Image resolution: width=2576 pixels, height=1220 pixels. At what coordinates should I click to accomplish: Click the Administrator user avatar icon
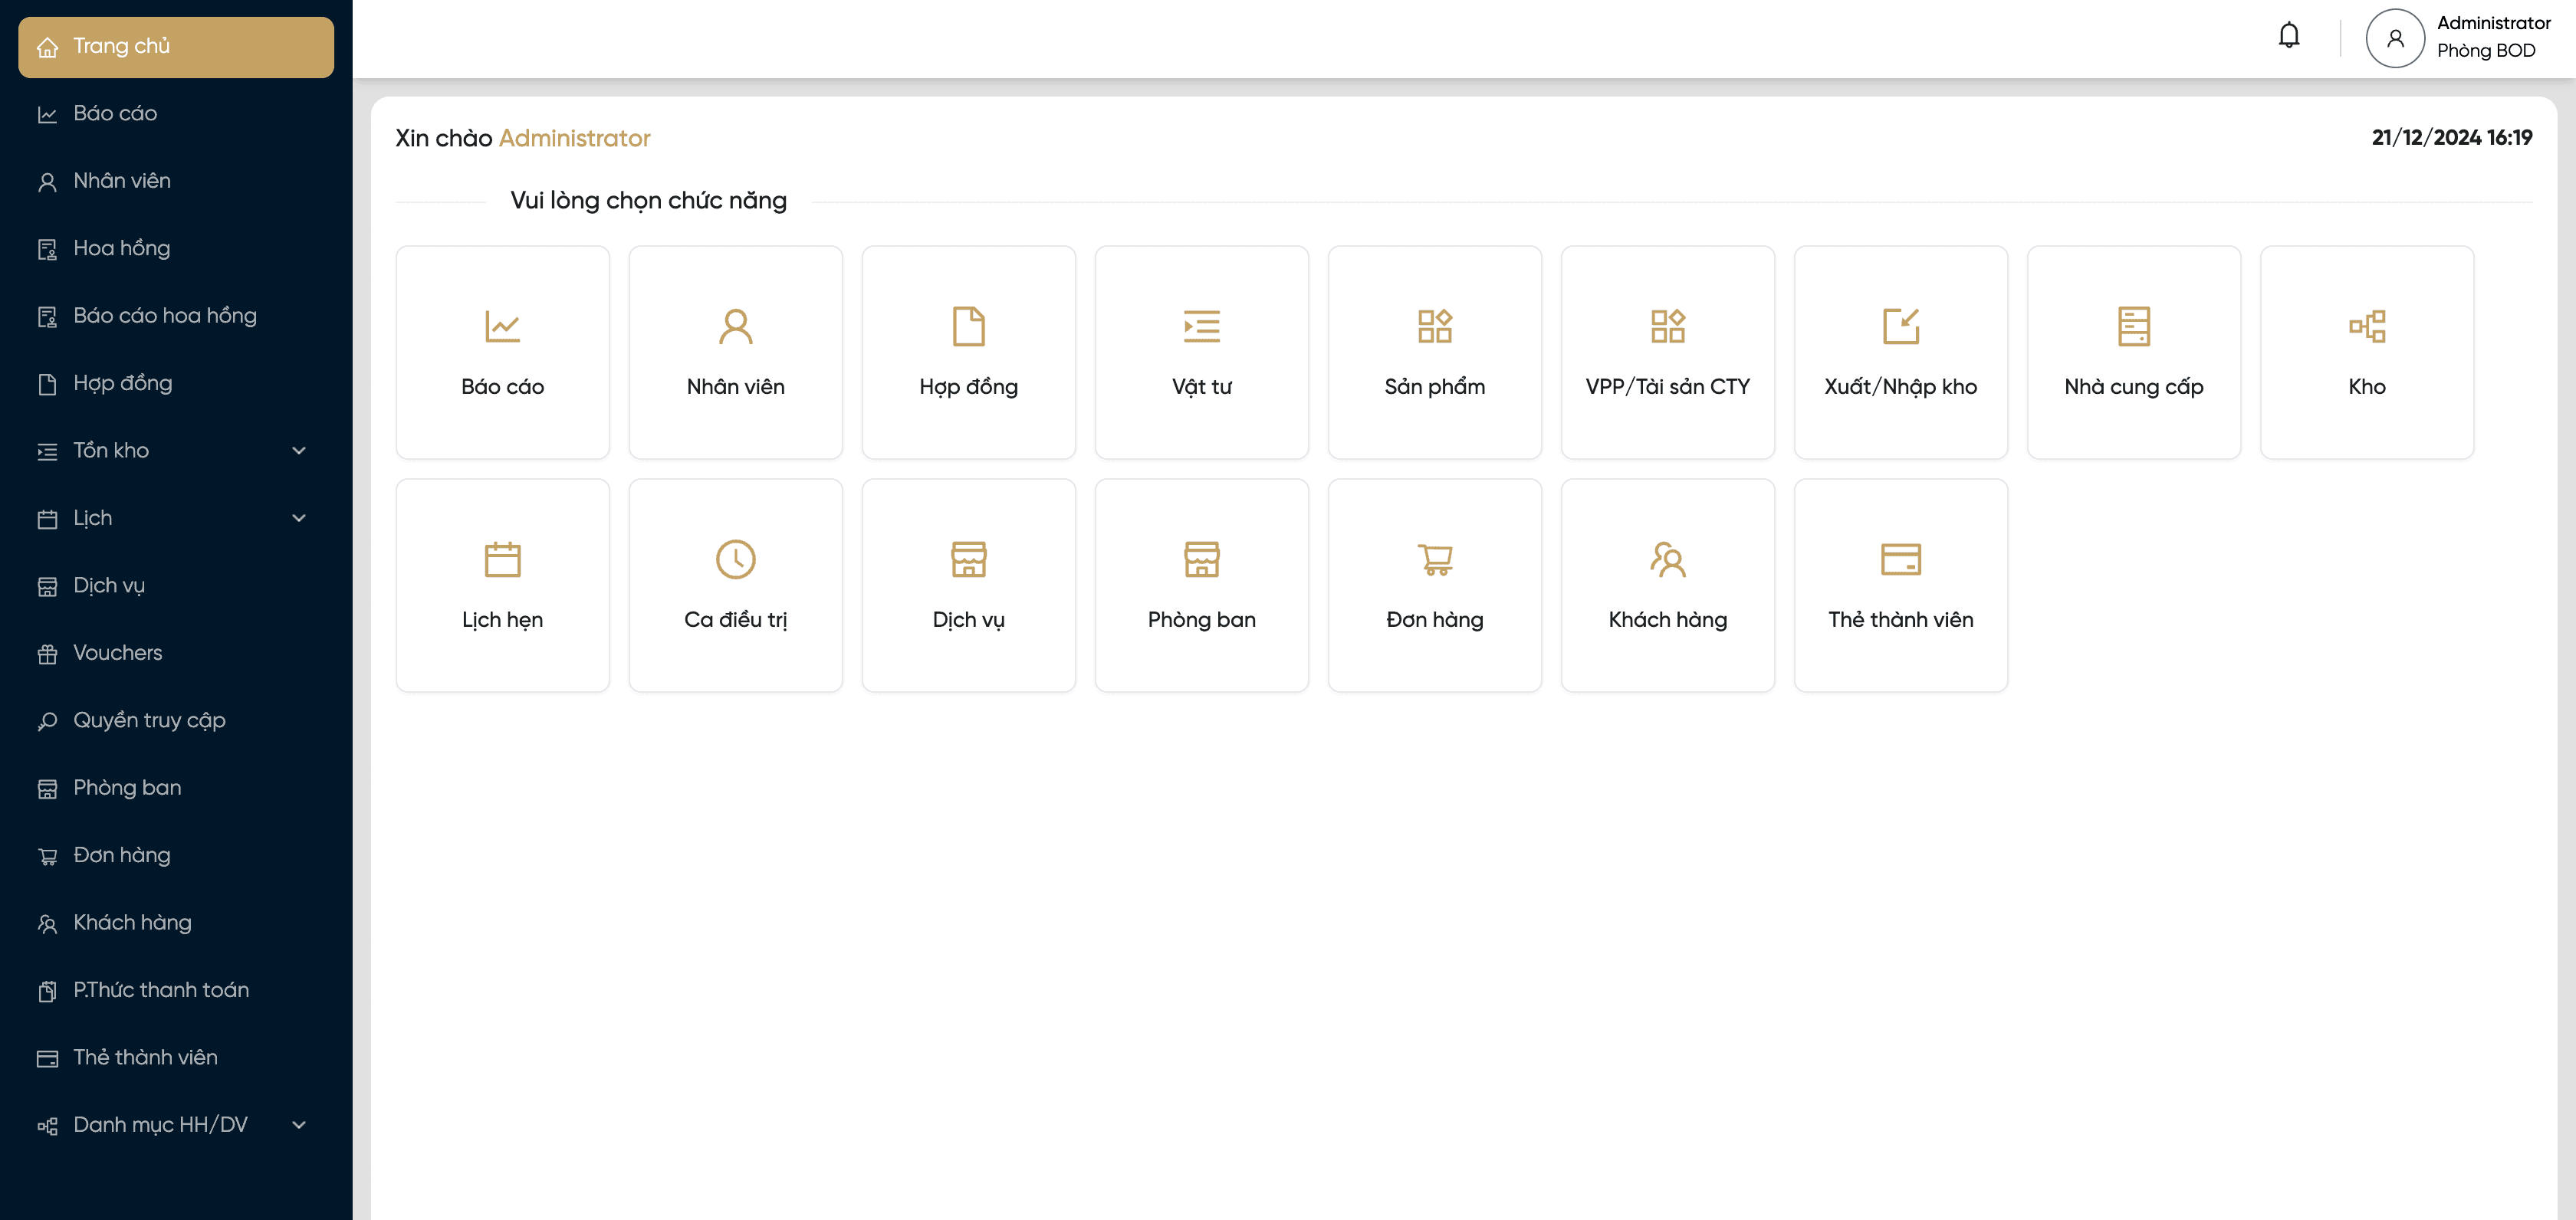point(2394,38)
